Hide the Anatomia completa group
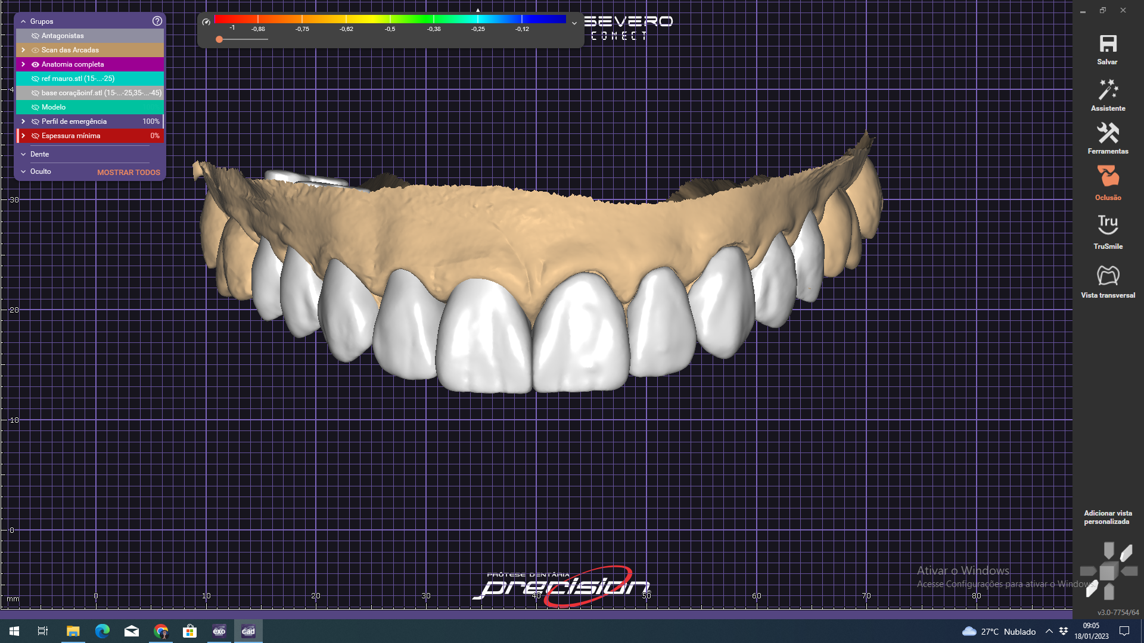Viewport: 1144px width, 643px height. pyautogui.click(x=35, y=64)
